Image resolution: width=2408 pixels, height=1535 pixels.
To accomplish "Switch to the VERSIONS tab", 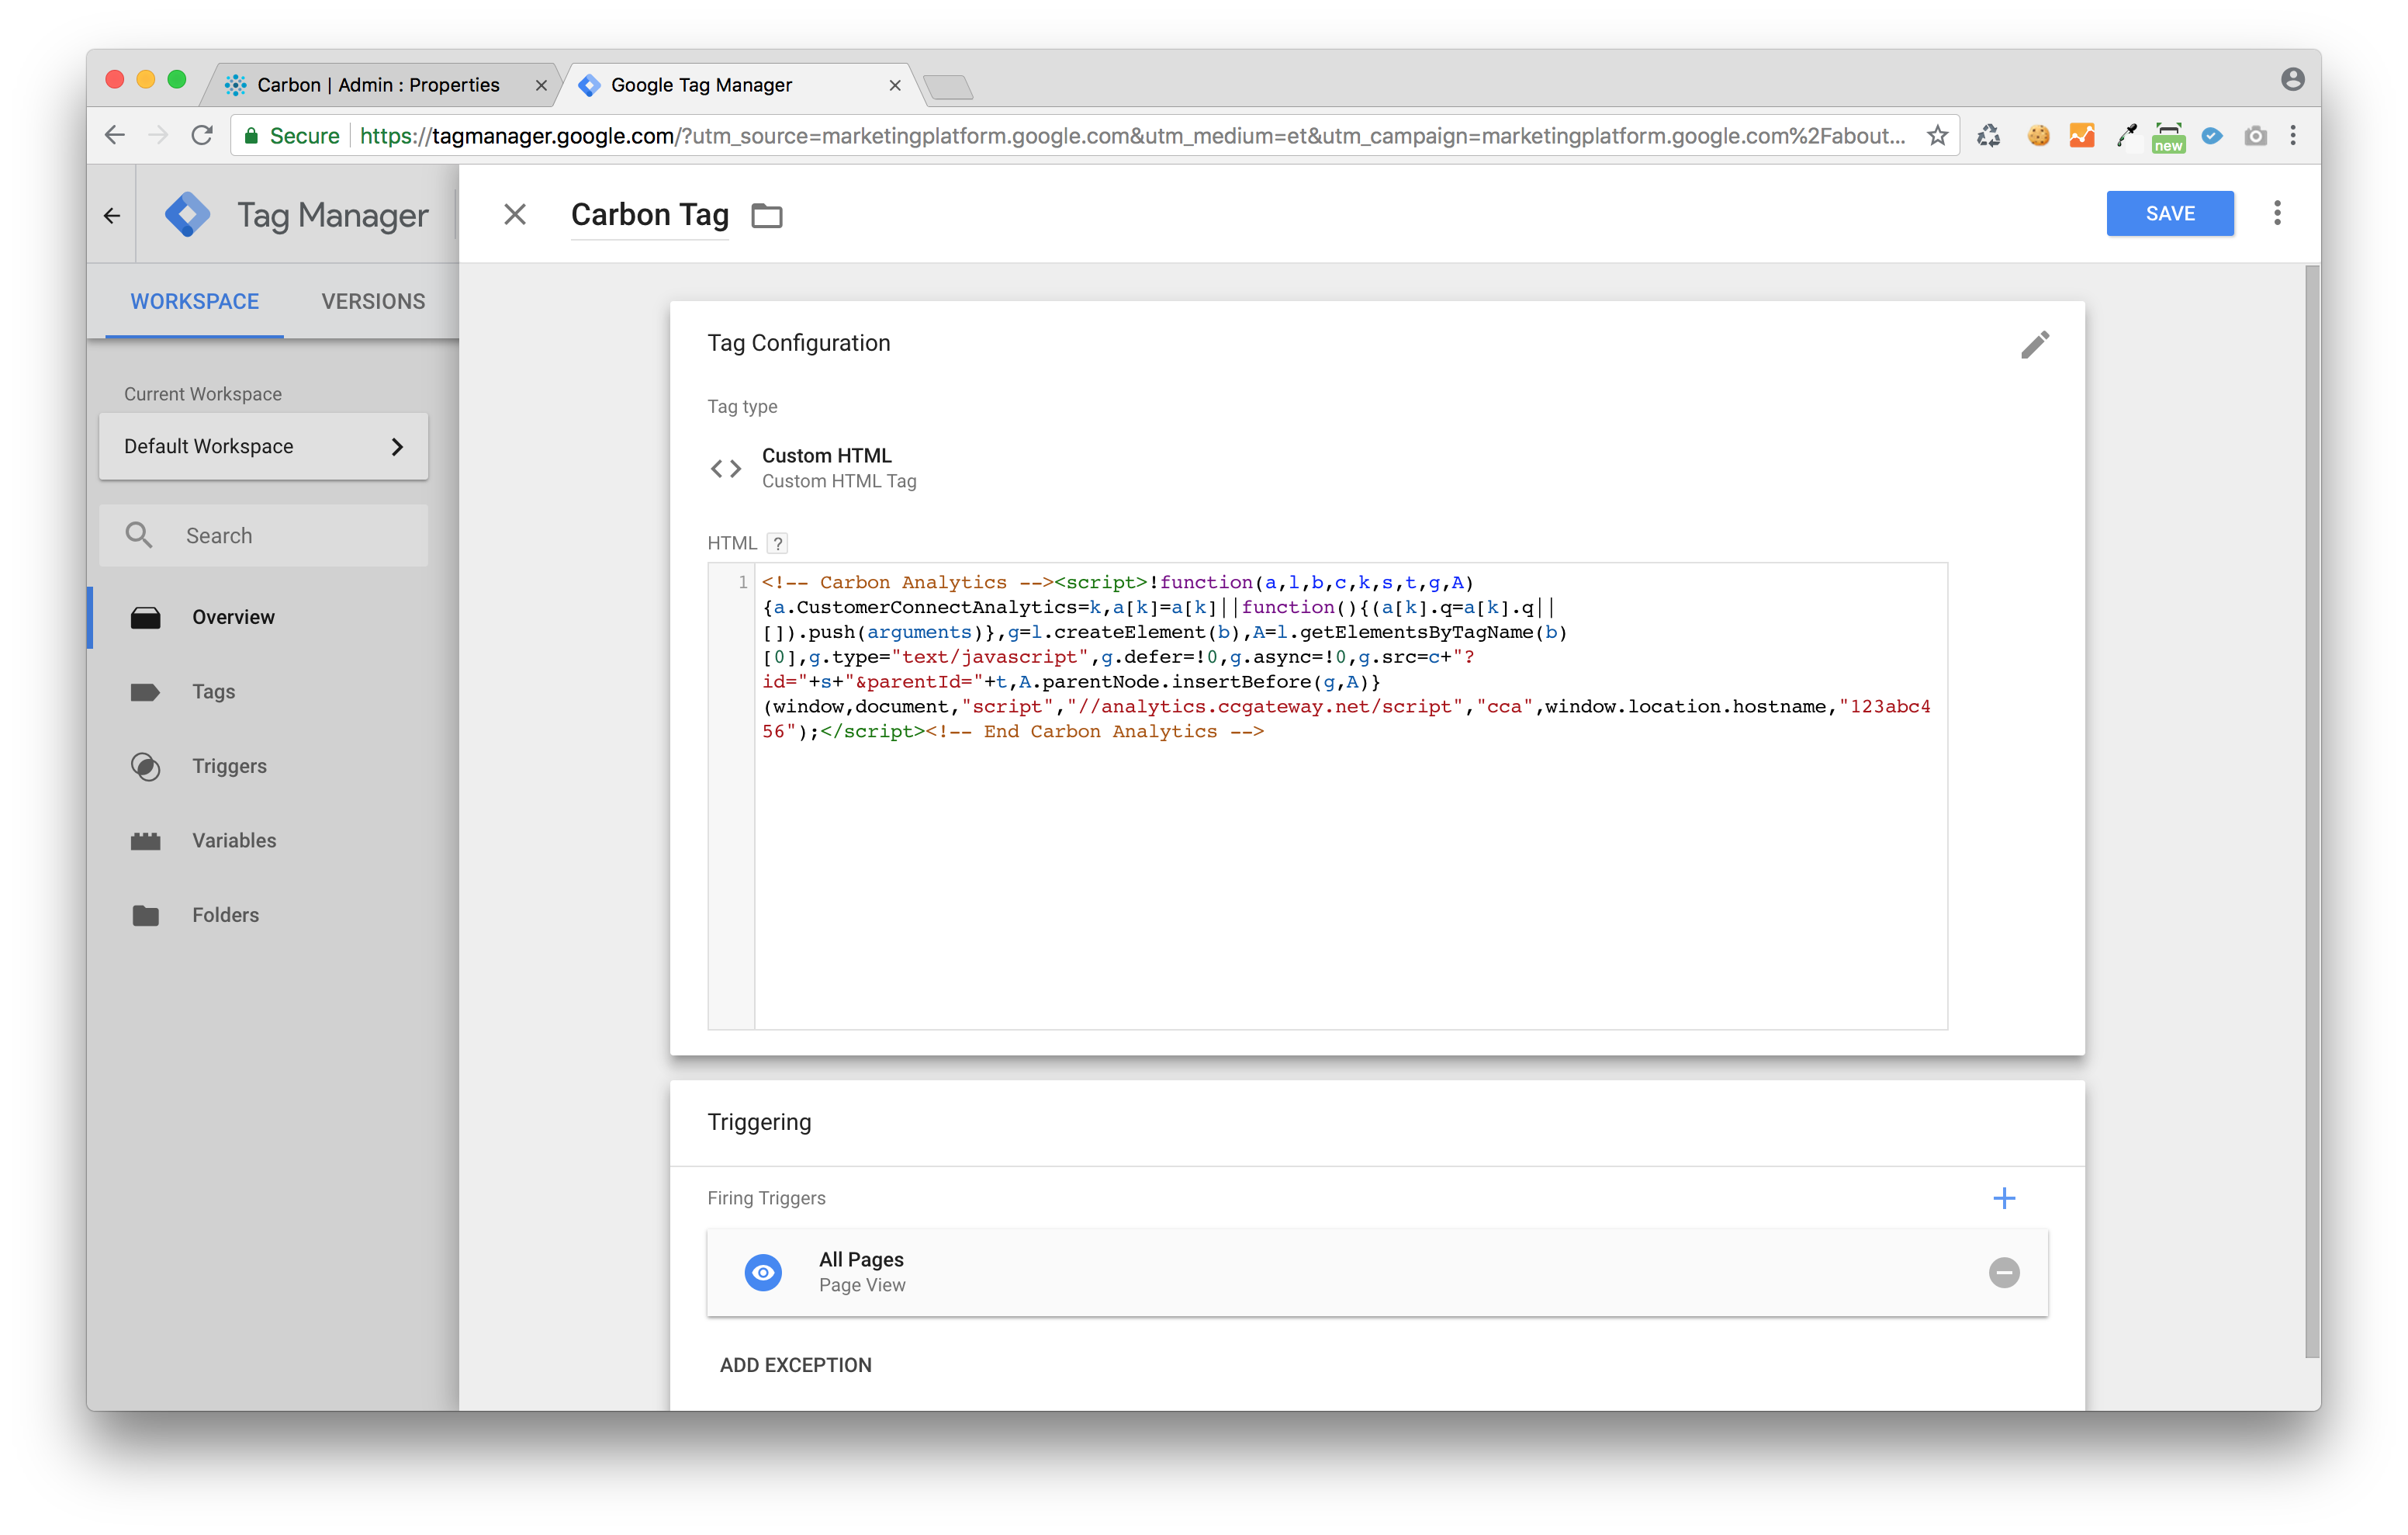I will coord(373,301).
